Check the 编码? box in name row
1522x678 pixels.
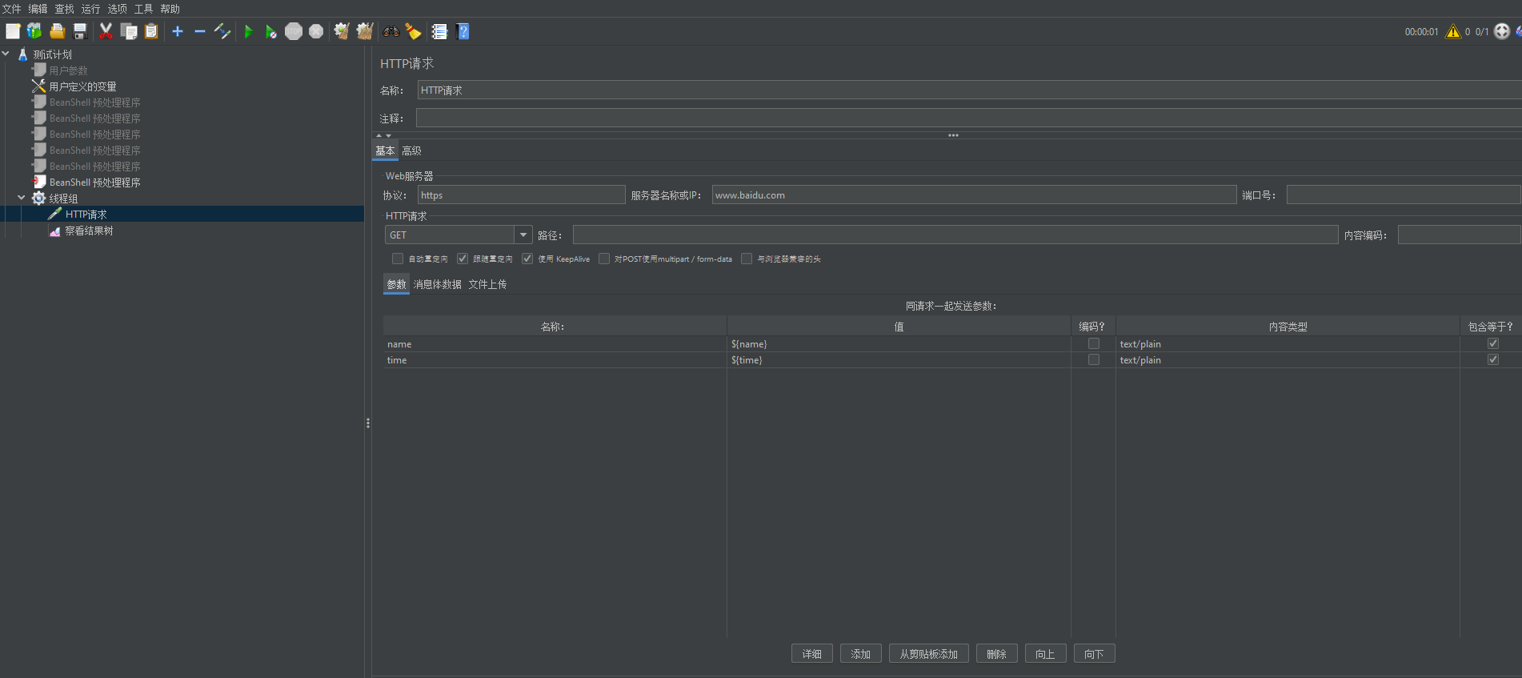1094,343
